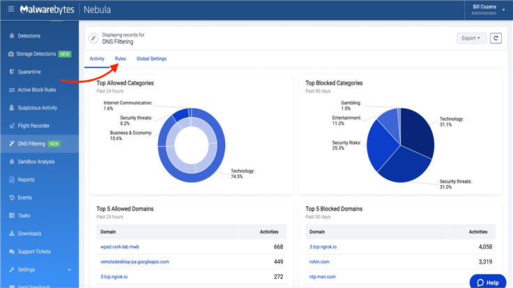The height and width of the screenshot is (288, 513).
Task: Click Security threats 31.0% pie slice
Action: tap(406, 165)
